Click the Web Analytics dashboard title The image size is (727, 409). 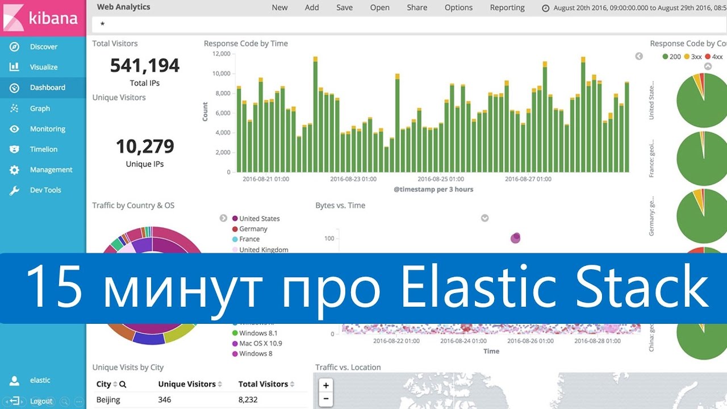(x=123, y=7)
